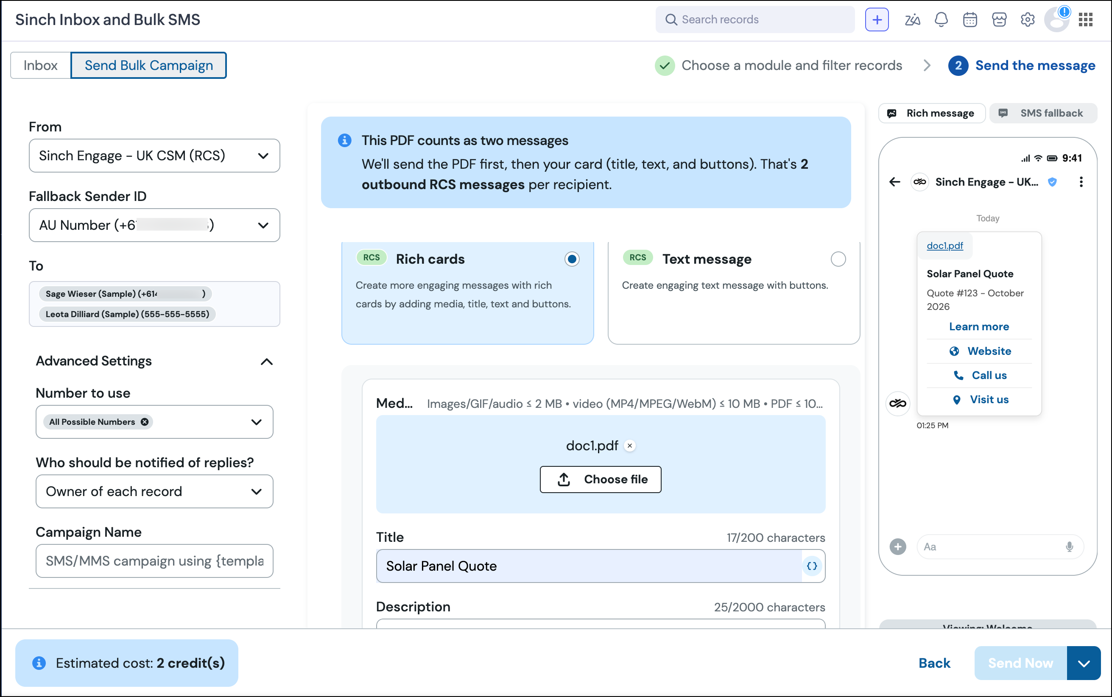Open the calendar icon in header
The image size is (1112, 697).
click(970, 20)
